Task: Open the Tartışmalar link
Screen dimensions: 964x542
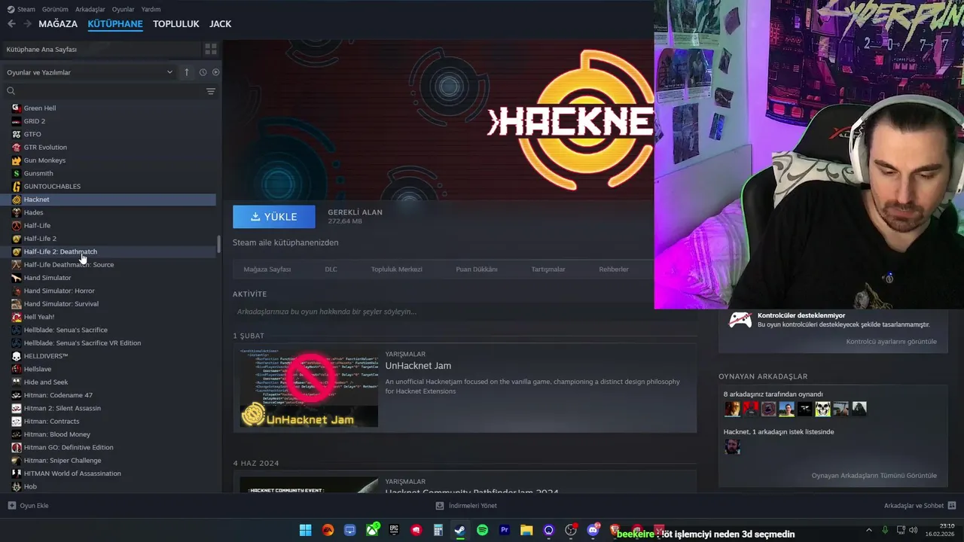Action: pos(548,269)
